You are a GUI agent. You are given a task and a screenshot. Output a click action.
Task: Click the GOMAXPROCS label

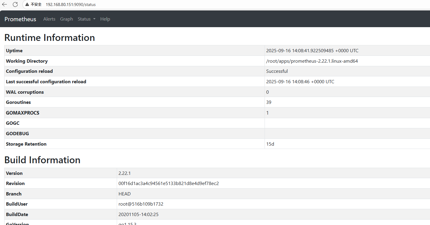point(23,113)
